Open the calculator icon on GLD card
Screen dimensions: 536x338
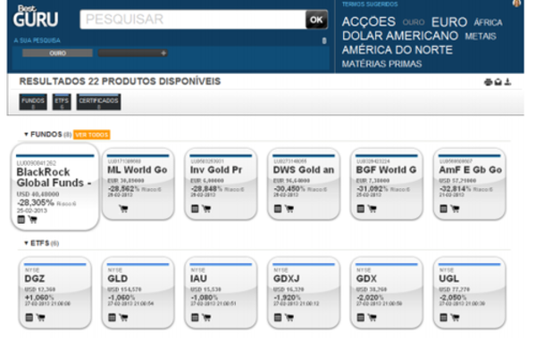pyautogui.click(x=113, y=317)
